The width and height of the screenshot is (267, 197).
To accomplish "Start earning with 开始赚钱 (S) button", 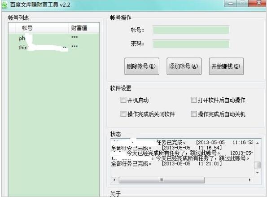I will [226, 66].
